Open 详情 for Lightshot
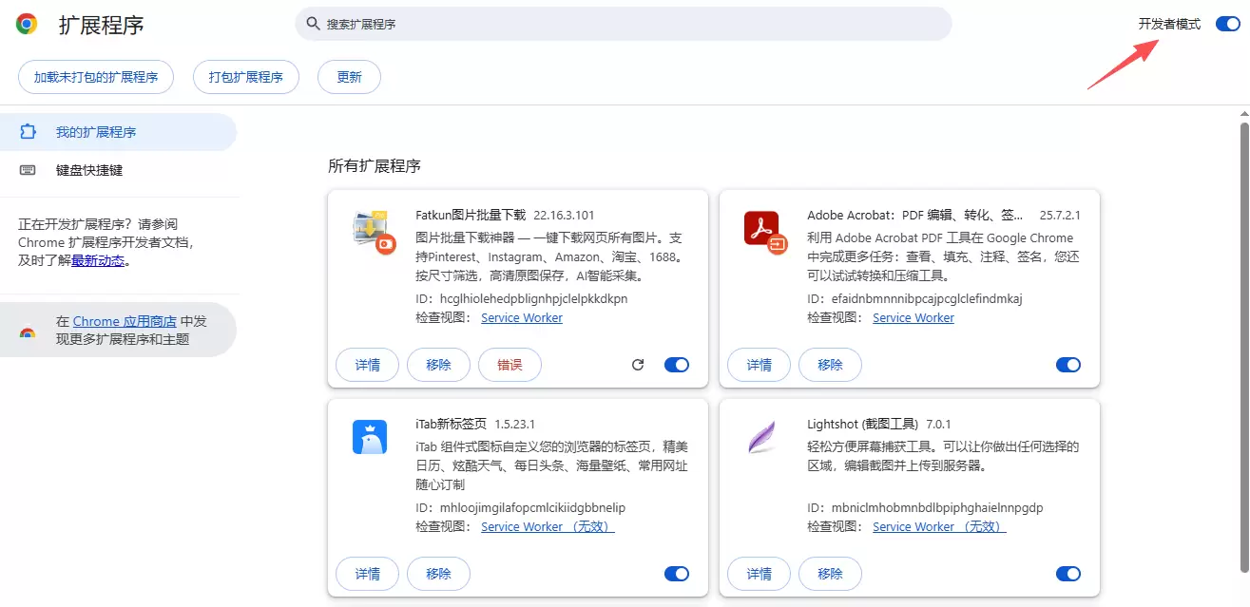This screenshot has height=607, width=1250. [x=760, y=574]
